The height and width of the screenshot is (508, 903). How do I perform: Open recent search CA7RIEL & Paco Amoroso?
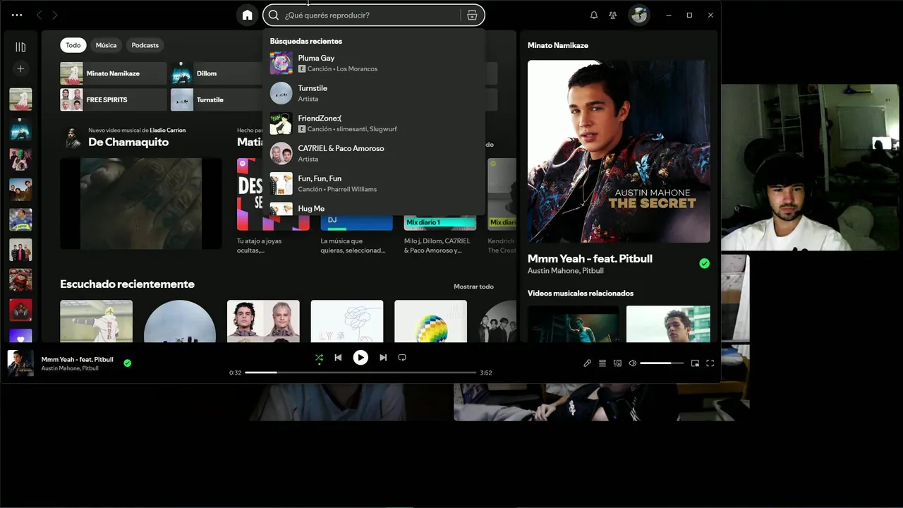click(x=374, y=153)
